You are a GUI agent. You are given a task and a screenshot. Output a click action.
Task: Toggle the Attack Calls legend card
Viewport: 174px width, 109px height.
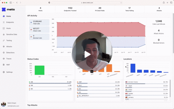(x=39, y=30)
